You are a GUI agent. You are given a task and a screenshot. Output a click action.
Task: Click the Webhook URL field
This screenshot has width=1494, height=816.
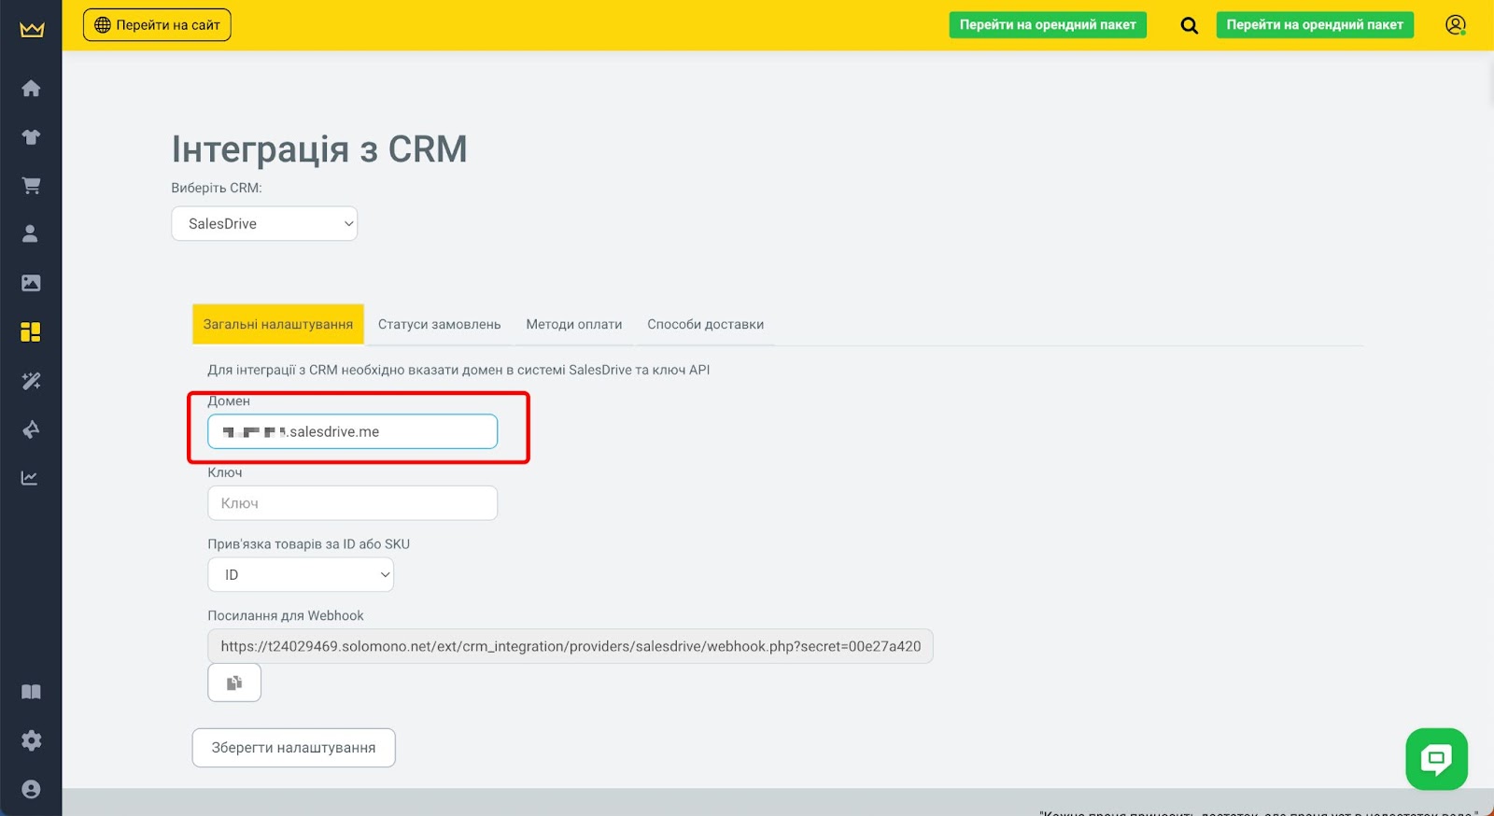pyautogui.click(x=571, y=646)
